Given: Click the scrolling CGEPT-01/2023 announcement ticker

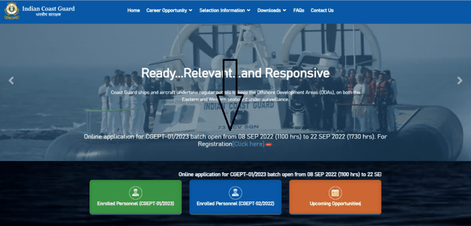Looking at the screenshot, I should tap(280, 174).
